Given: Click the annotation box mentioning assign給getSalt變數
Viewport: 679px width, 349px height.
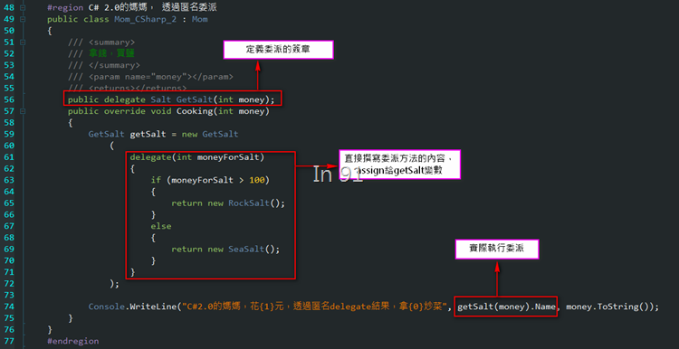Looking at the screenshot, I should [x=399, y=164].
